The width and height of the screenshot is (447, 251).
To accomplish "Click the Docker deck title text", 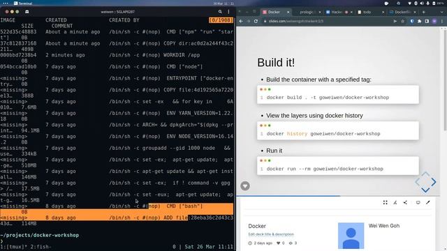I will tap(257, 226).
